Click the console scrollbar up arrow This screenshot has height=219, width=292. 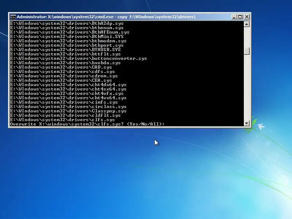(247, 24)
